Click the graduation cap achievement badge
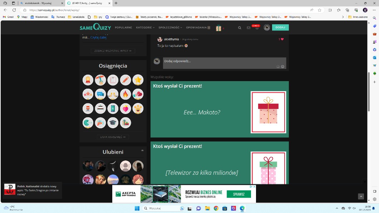Viewport: 379px width, 213px height. [113, 123]
